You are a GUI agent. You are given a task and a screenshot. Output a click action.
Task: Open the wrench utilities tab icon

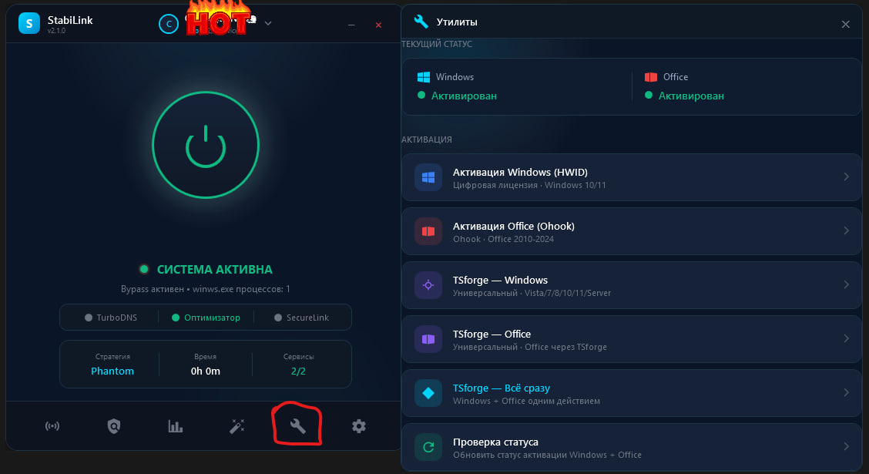298,426
